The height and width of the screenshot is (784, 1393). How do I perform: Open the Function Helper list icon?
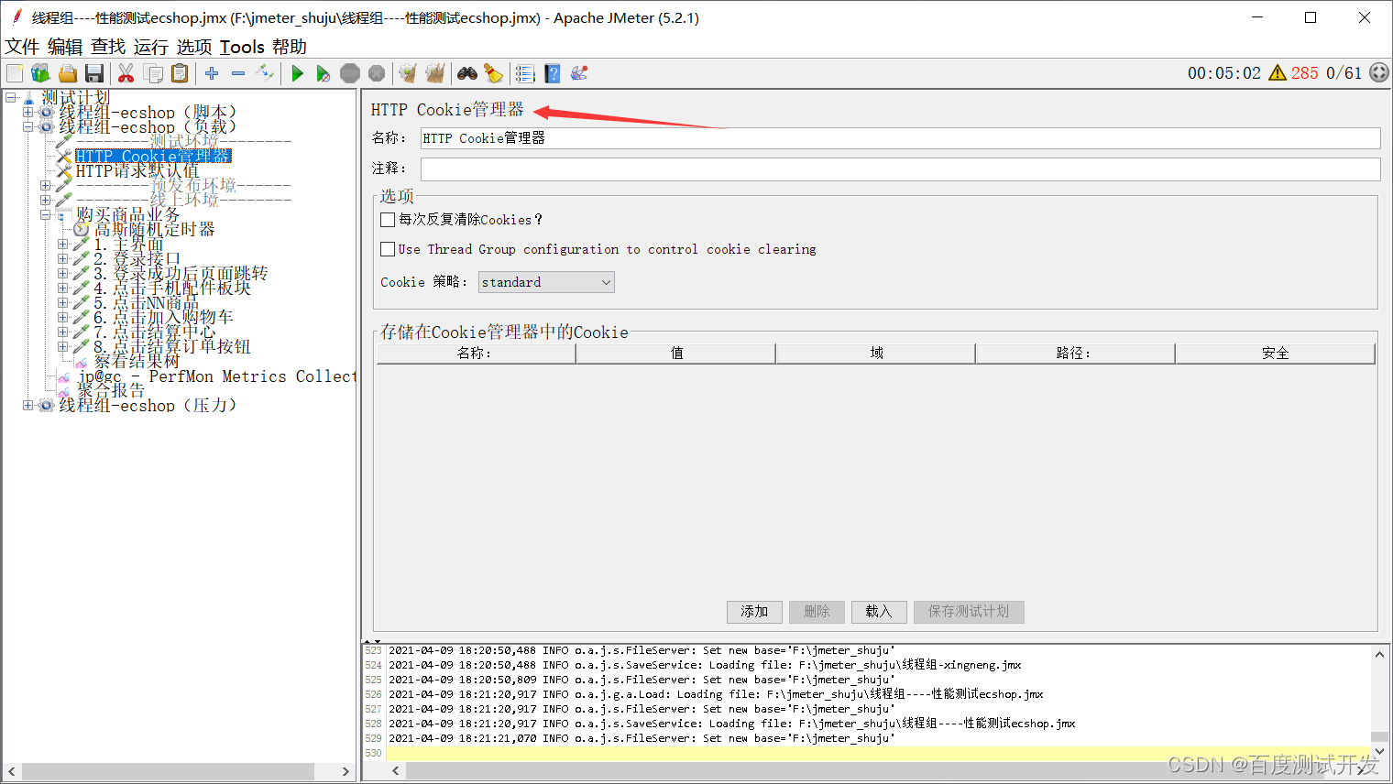tap(525, 73)
